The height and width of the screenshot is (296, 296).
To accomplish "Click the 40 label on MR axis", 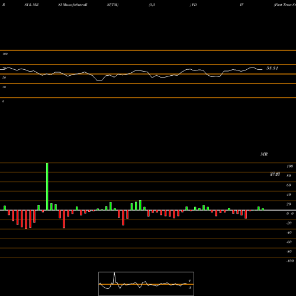I will tap(289, 195).
